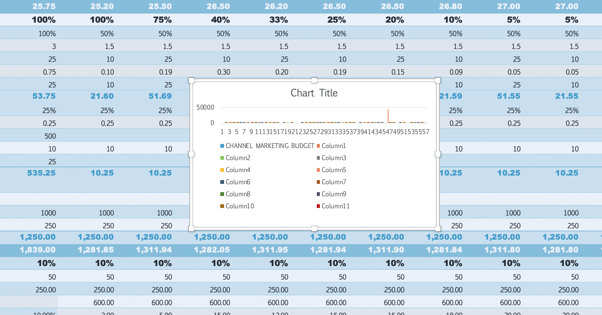This screenshot has width=602, height=315.
Task: Select the chart's top-center resize handle
Action: [x=314, y=80]
